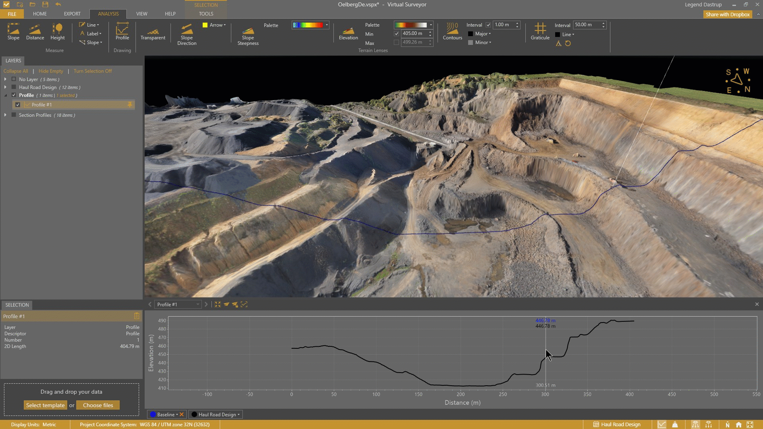Image resolution: width=763 pixels, height=429 pixels.
Task: Activate the Elevation terrain lens
Action: (348, 33)
